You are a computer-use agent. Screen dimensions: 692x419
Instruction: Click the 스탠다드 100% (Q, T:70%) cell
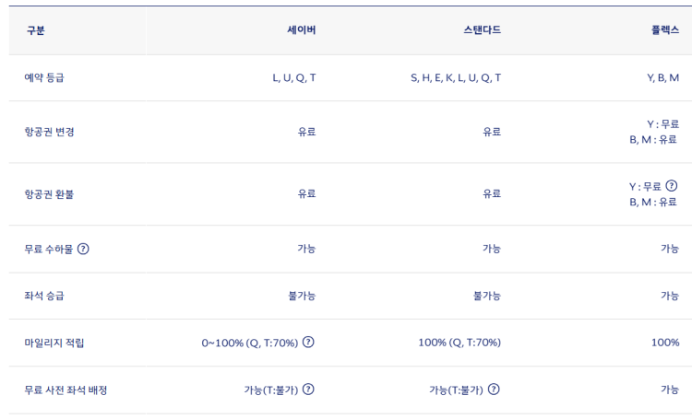coord(459,343)
